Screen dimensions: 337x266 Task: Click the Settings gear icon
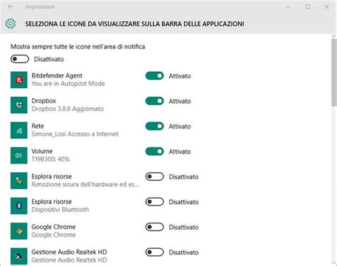coord(11,23)
